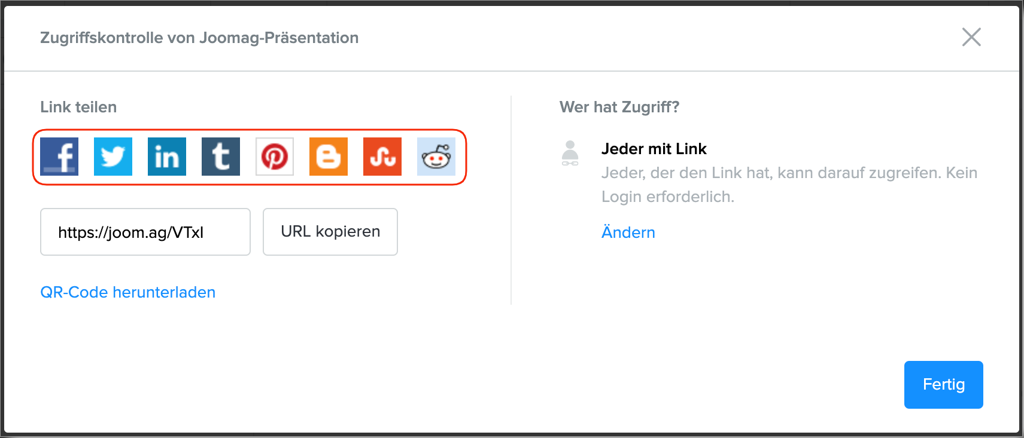
Task: Close the Zugriffskontrolle dialog
Action: [971, 37]
